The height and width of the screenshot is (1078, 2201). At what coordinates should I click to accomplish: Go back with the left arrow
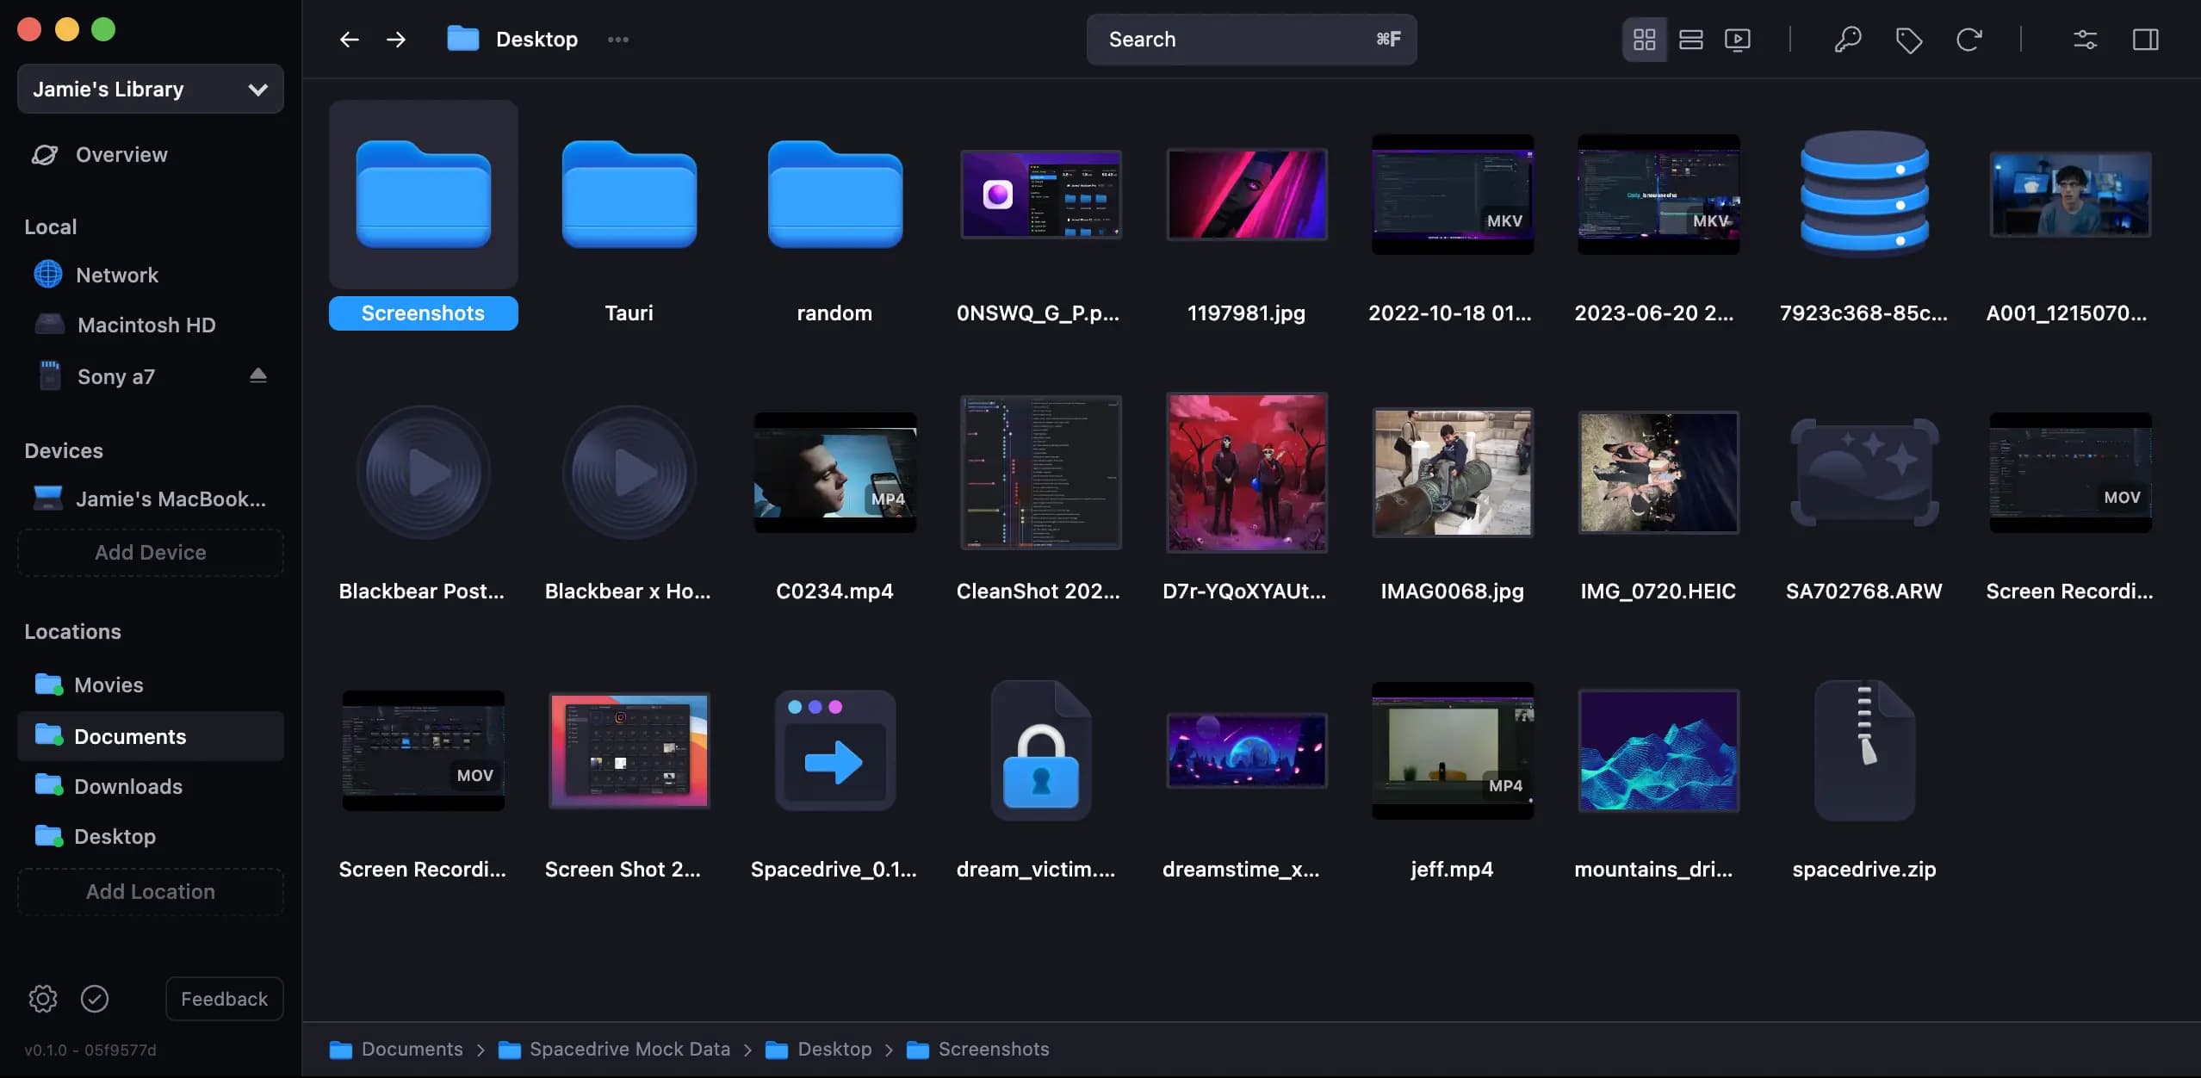coord(349,40)
